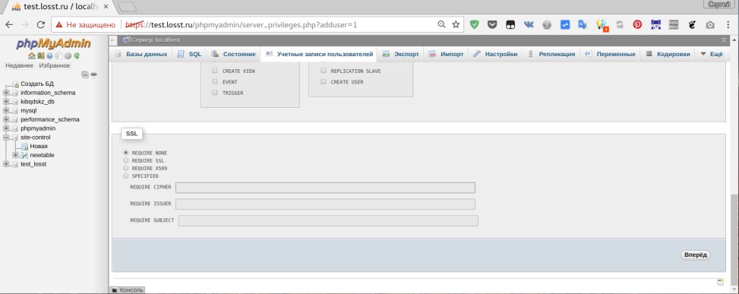
Task: Expand the performance_schema database node
Action: (x=6, y=120)
